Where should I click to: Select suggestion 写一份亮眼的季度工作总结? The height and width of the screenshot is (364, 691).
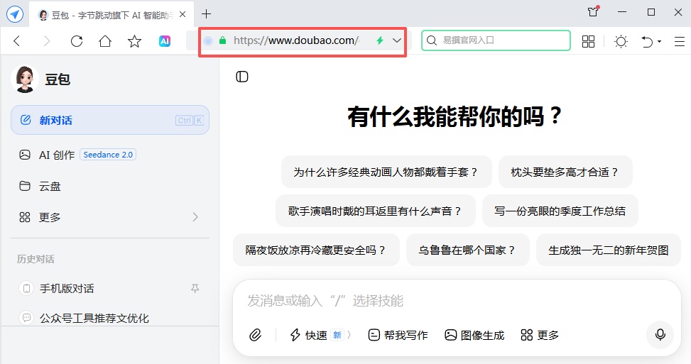pyautogui.click(x=560, y=211)
